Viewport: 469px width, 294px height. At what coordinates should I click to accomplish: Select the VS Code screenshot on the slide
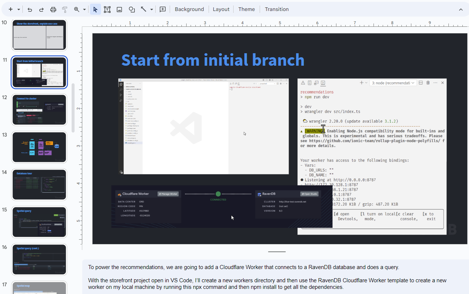[203, 126]
